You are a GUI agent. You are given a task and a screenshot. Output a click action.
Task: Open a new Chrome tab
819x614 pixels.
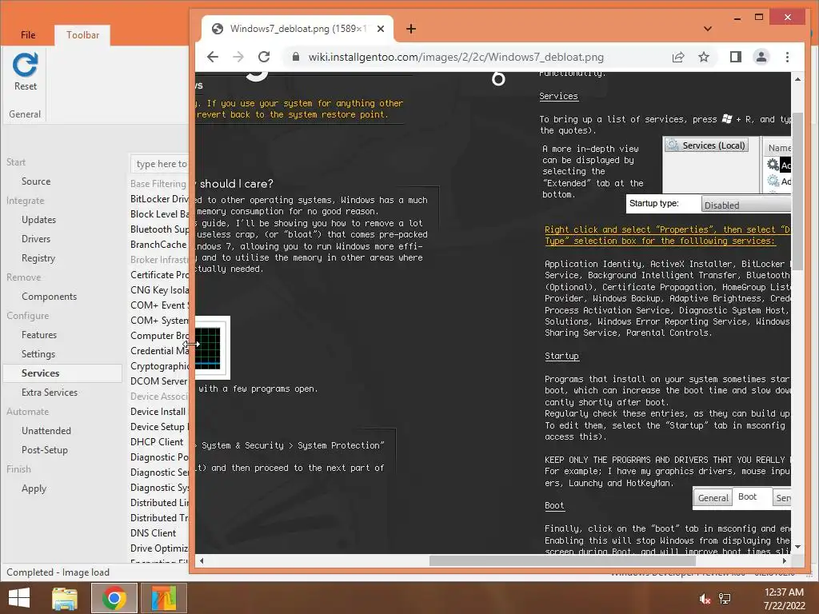(x=411, y=29)
